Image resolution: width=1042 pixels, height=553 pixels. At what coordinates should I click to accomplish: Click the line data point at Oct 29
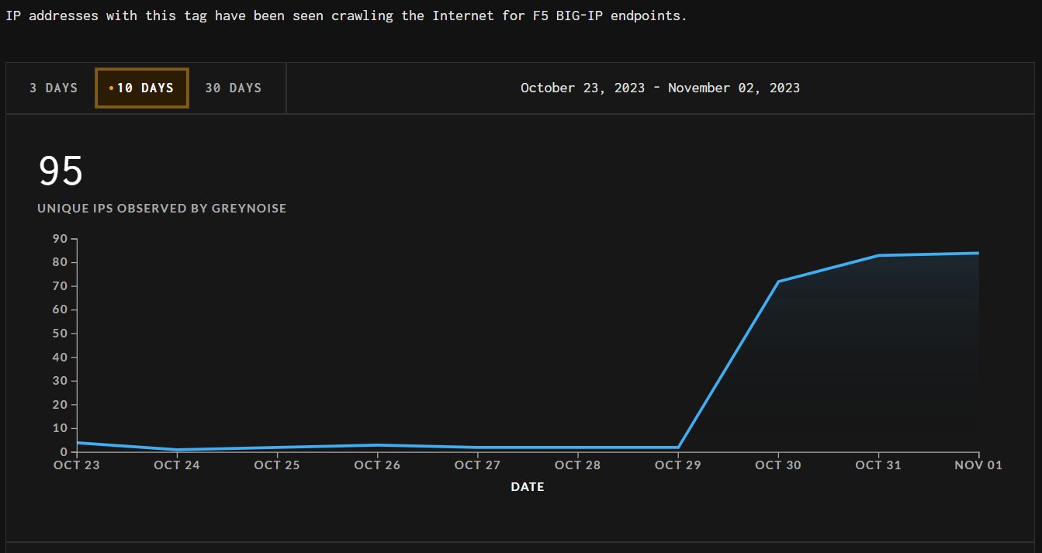click(x=678, y=448)
